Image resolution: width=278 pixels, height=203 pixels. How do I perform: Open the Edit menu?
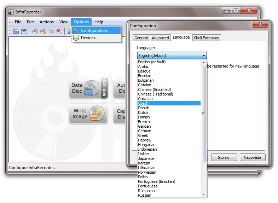coord(30,22)
